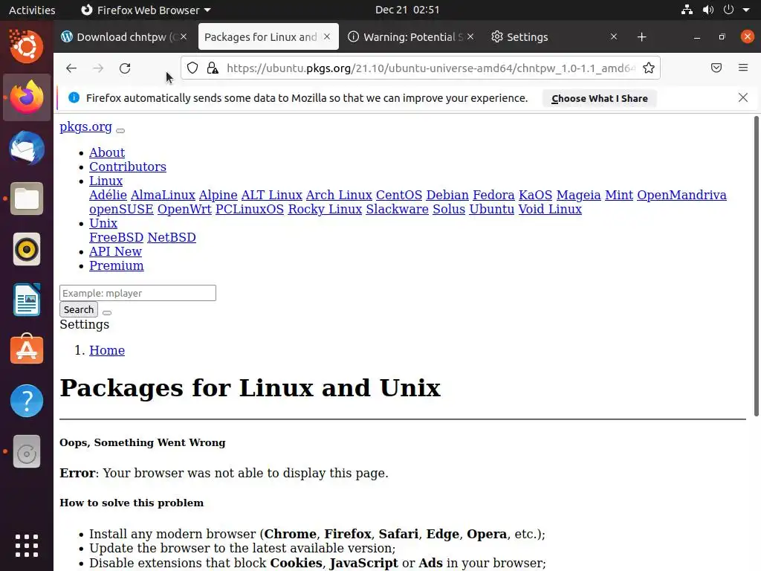Open the Premium link

coord(117,265)
